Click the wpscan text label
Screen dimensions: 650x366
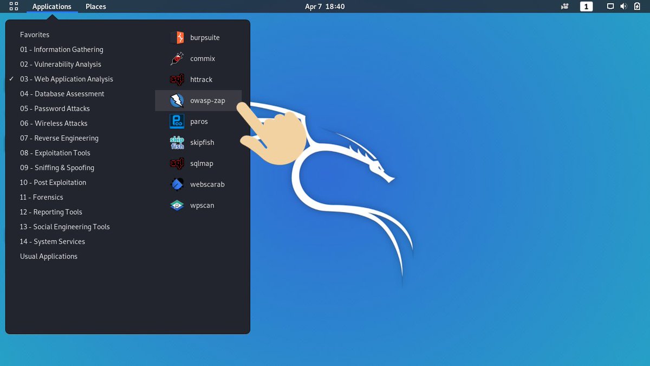pos(202,206)
